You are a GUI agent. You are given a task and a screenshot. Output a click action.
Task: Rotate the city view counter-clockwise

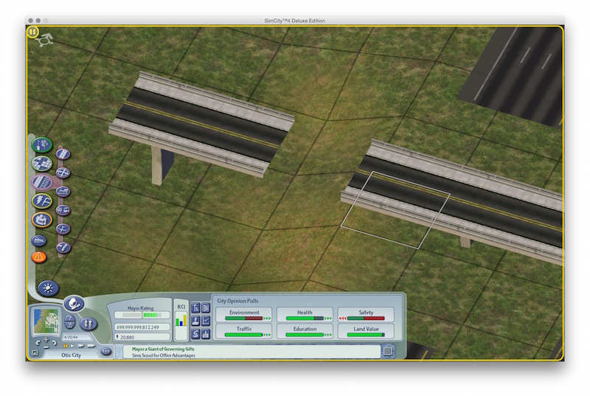[x=38, y=343]
